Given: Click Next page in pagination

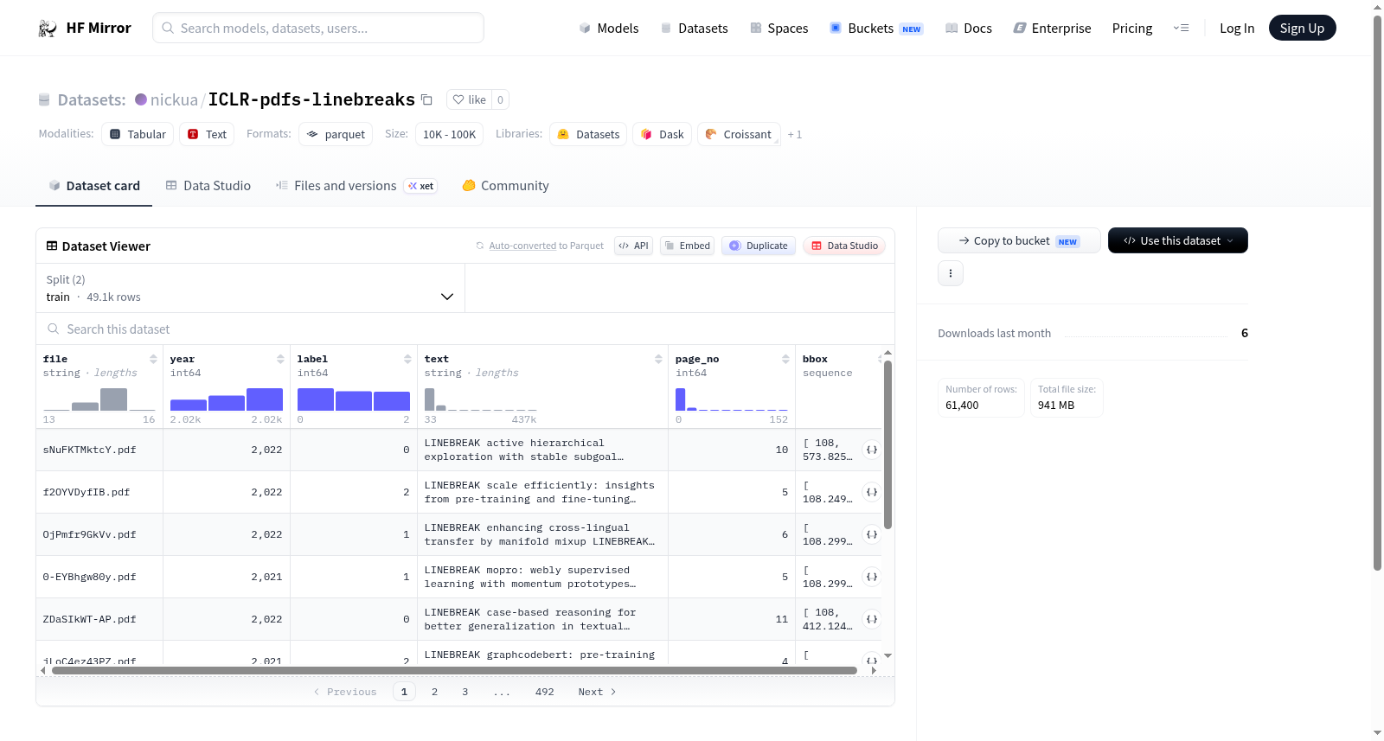Looking at the screenshot, I should point(597,692).
